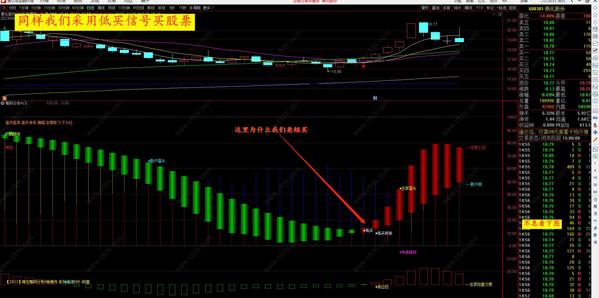The image size is (599, 298).
Task: Select the 多周期 multi-period tab
Action: click(195, 8)
